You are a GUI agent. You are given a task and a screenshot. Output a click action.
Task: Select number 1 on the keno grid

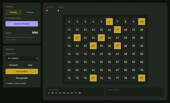point(69,21)
